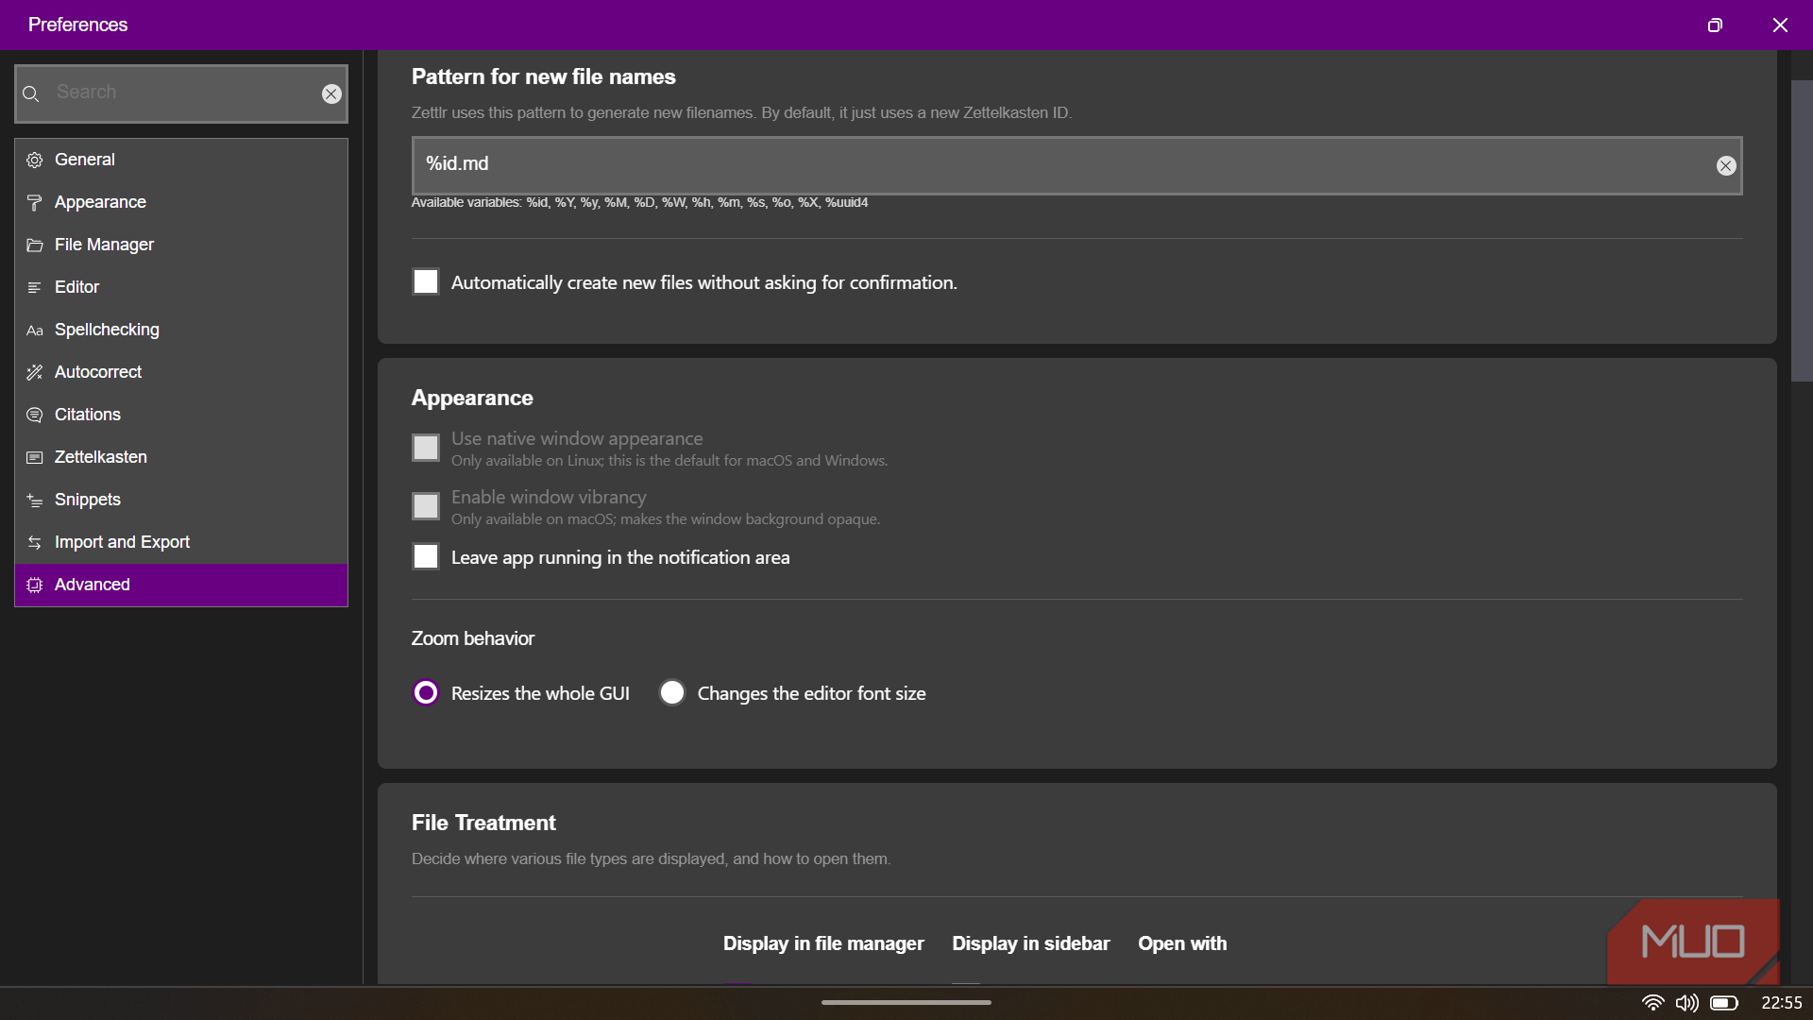The width and height of the screenshot is (1813, 1020).
Task: Clear the preferences search field
Action: tap(331, 93)
